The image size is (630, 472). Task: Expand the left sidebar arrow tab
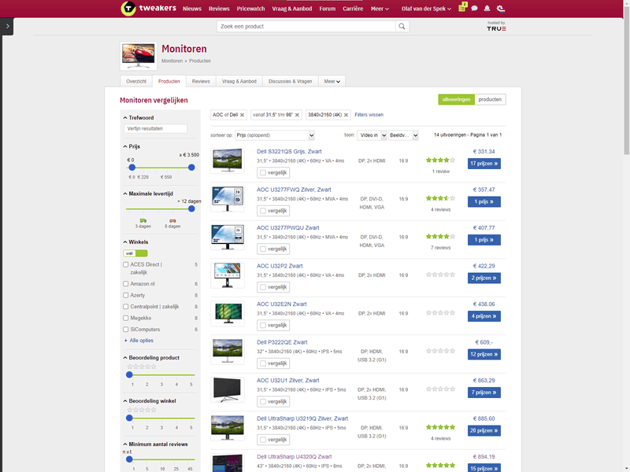coord(7,27)
